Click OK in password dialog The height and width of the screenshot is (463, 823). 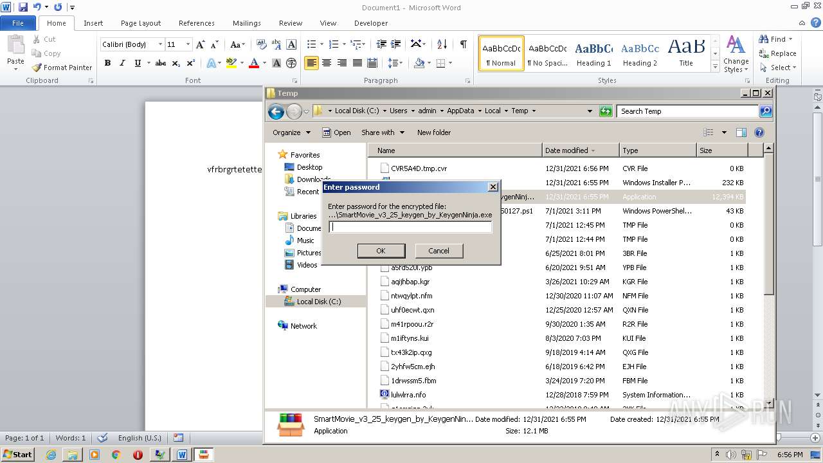pyautogui.click(x=381, y=251)
